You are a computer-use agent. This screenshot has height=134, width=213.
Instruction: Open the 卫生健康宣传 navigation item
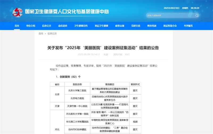coord(81,26)
